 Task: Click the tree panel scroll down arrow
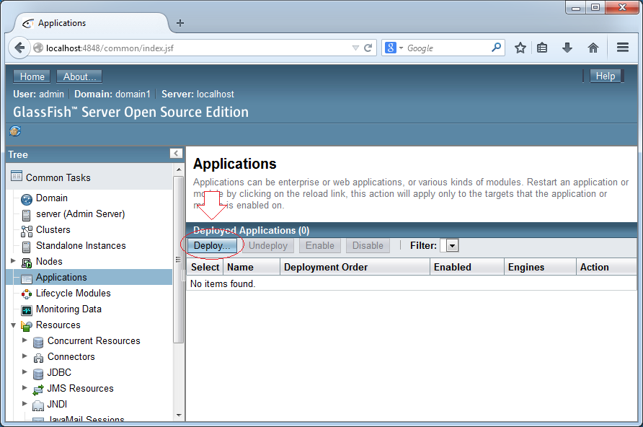pos(179,415)
